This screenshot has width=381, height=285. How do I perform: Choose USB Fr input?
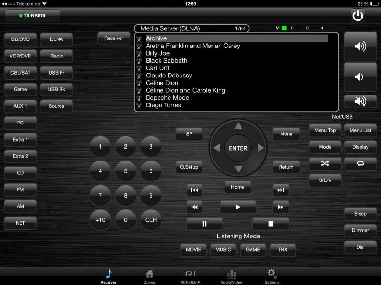[x=56, y=73]
